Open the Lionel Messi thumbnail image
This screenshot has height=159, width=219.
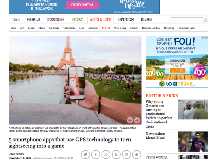coord(193,141)
